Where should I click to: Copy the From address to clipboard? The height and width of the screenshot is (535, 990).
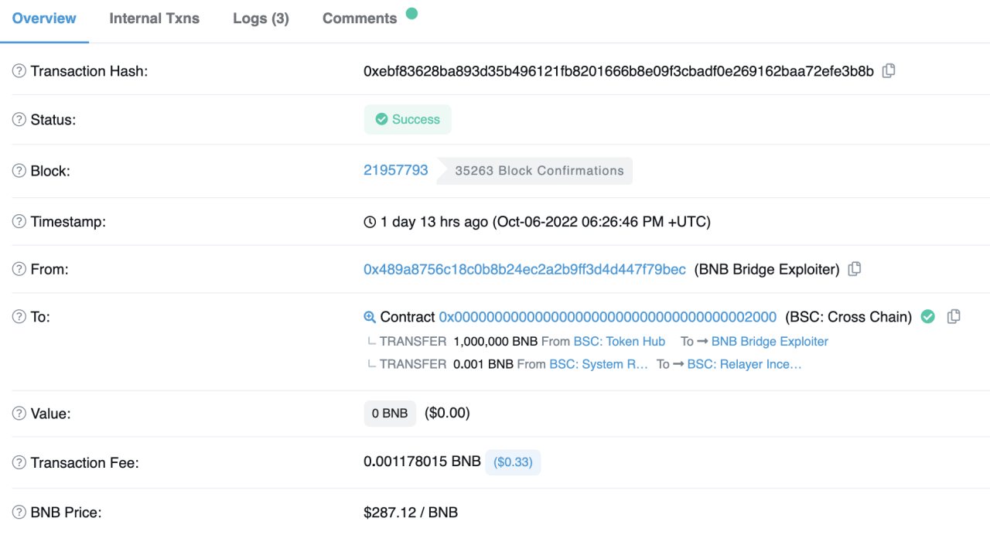tap(855, 269)
